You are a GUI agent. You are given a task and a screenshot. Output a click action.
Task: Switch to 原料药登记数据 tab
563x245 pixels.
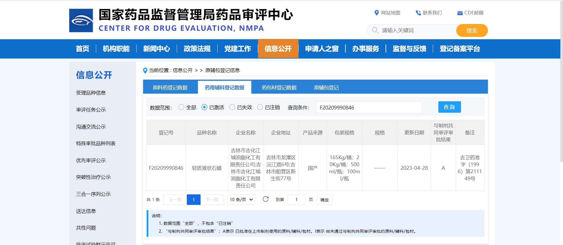[170, 88]
